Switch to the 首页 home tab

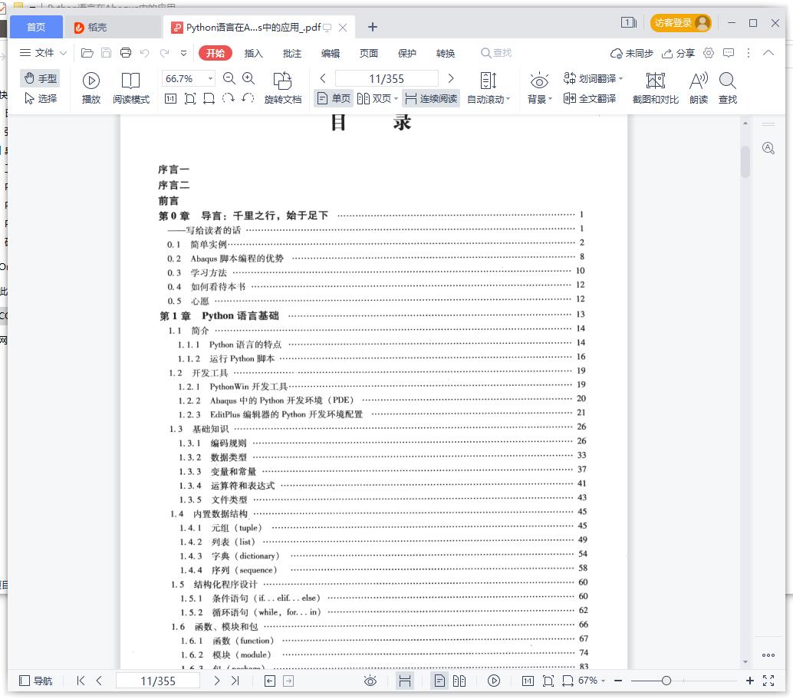[x=36, y=27]
